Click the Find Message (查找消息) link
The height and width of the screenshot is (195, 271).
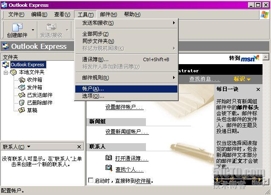(x=204, y=79)
